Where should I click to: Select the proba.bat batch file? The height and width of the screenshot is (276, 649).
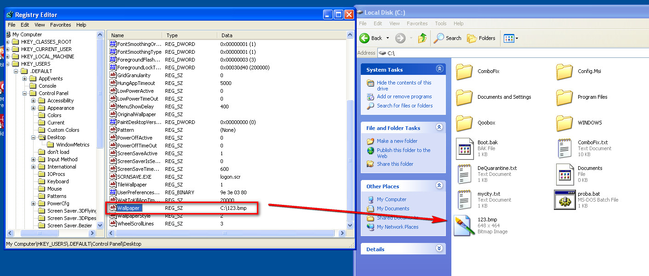click(x=587, y=200)
